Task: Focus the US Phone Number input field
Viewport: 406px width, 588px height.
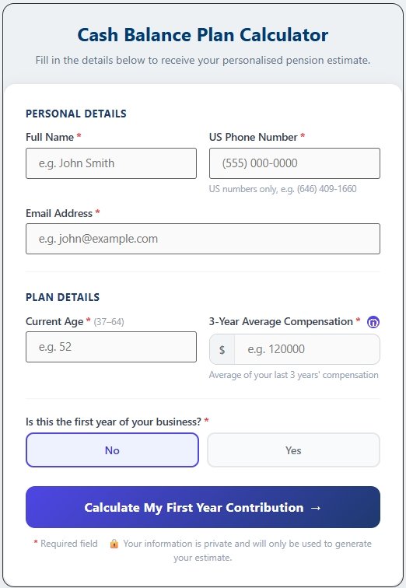Action: 295,163
